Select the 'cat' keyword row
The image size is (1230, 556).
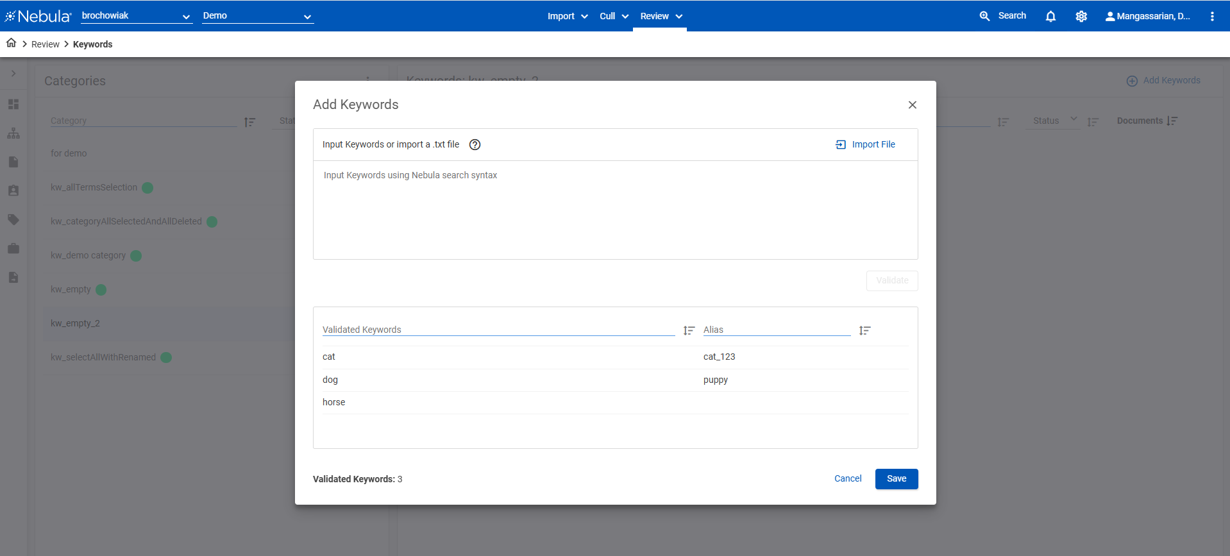point(615,357)
